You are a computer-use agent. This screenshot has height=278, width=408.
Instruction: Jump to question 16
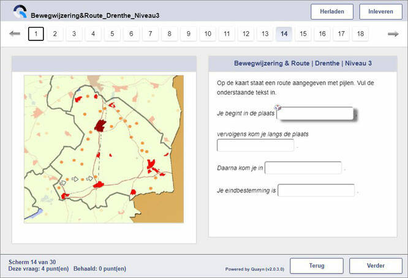322,34
